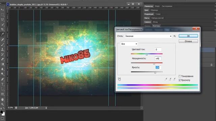
Task: Click the foreground color swatch
Action: click(x=1, y=112)
